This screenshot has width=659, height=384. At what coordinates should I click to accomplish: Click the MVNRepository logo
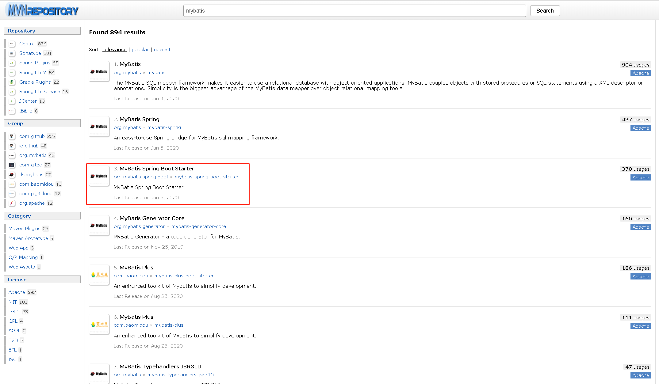(x=42, y=10)
